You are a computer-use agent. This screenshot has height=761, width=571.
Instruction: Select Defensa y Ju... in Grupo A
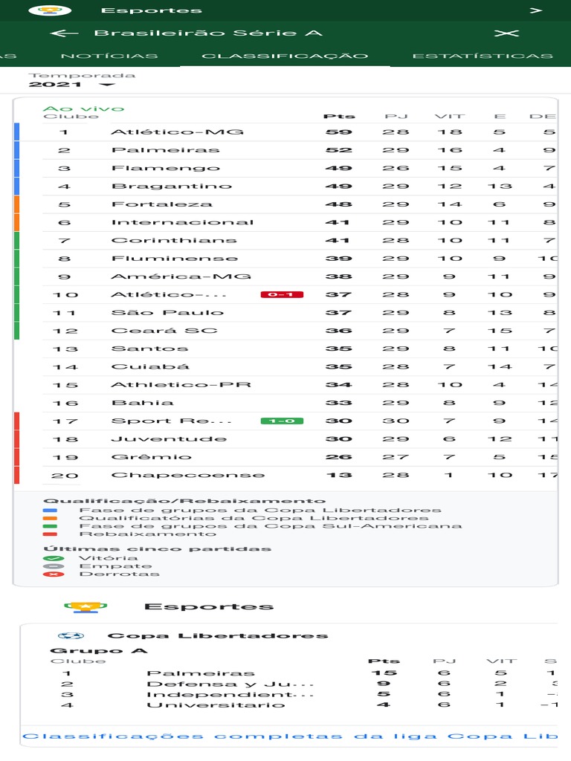(230, 684)
